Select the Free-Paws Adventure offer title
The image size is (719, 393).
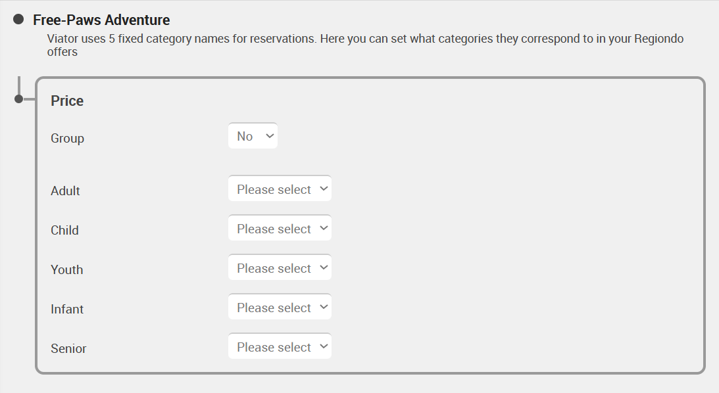click(x=101, y=20)
